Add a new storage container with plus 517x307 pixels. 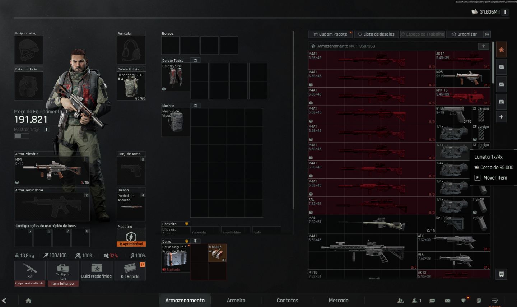coord(501,117)
